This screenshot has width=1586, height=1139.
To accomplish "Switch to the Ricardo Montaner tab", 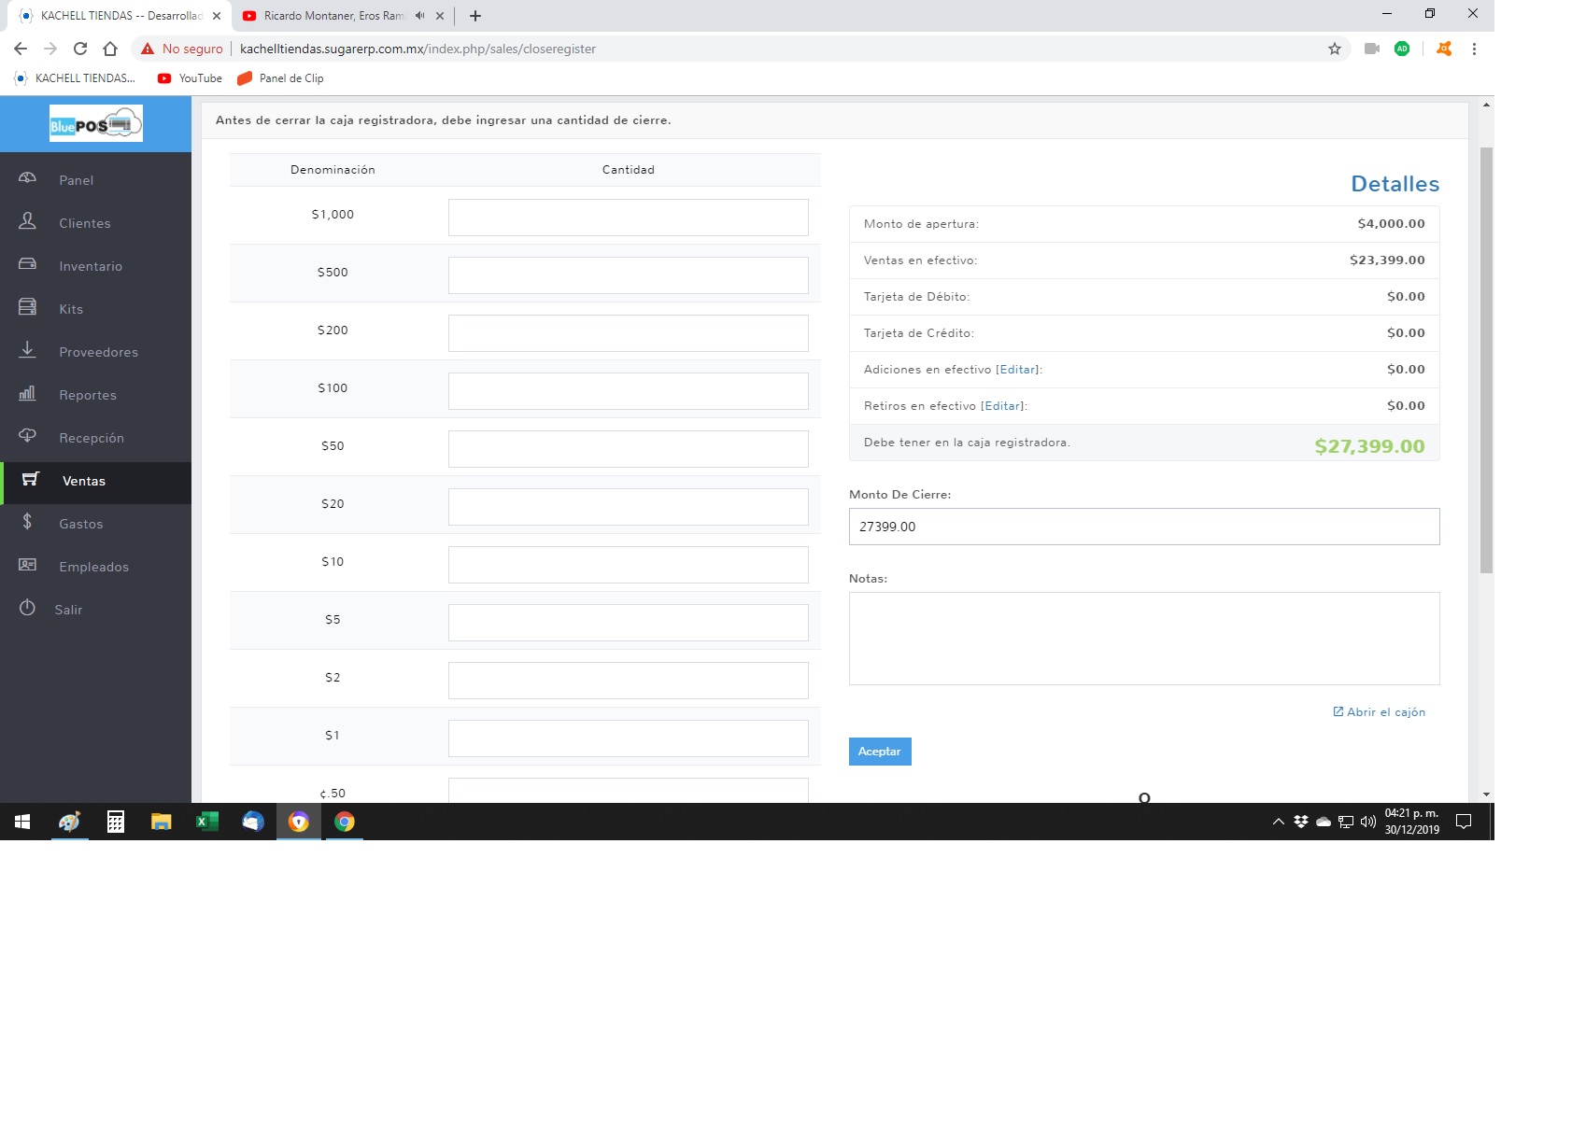I will point(332,16).
